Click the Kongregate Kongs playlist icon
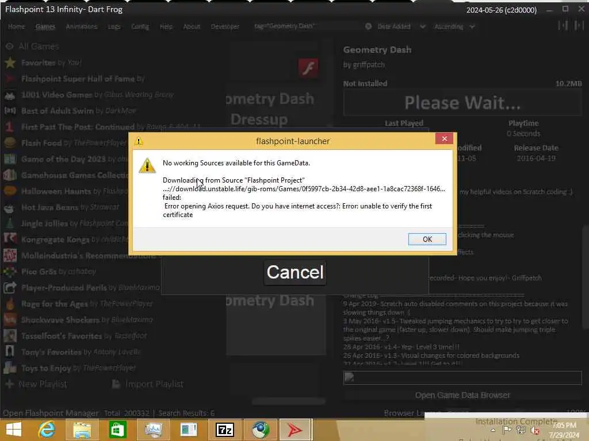 tap(10, 239)
